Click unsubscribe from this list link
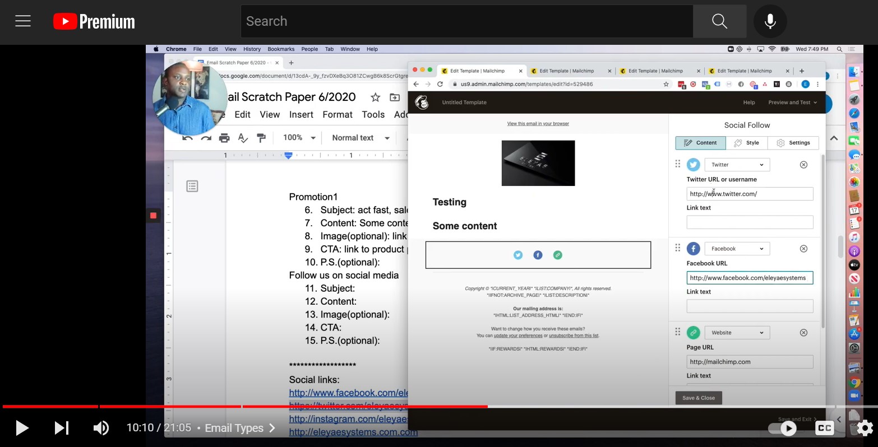The image size is (878, 447). pyautogui.click(x=574, y=336)
